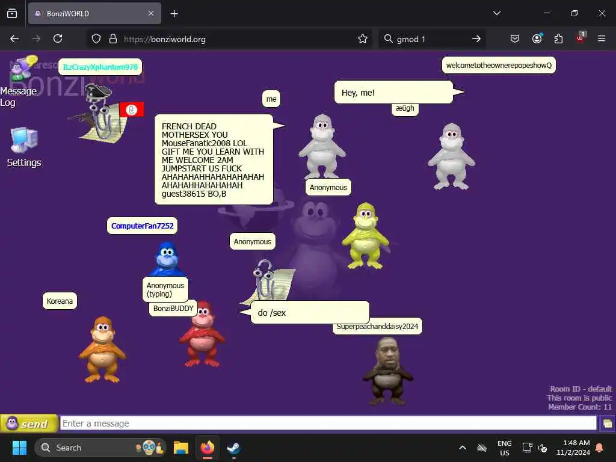Image resolution: width=616 pixels, height=462 pixels.
Task: Click the uBlock extension icon
Action: 581,38
